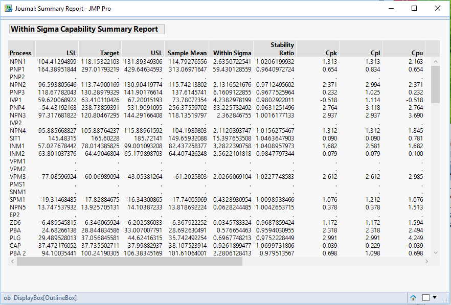
Task: Click the JMP journal window title icon
Action: point(8,8)
